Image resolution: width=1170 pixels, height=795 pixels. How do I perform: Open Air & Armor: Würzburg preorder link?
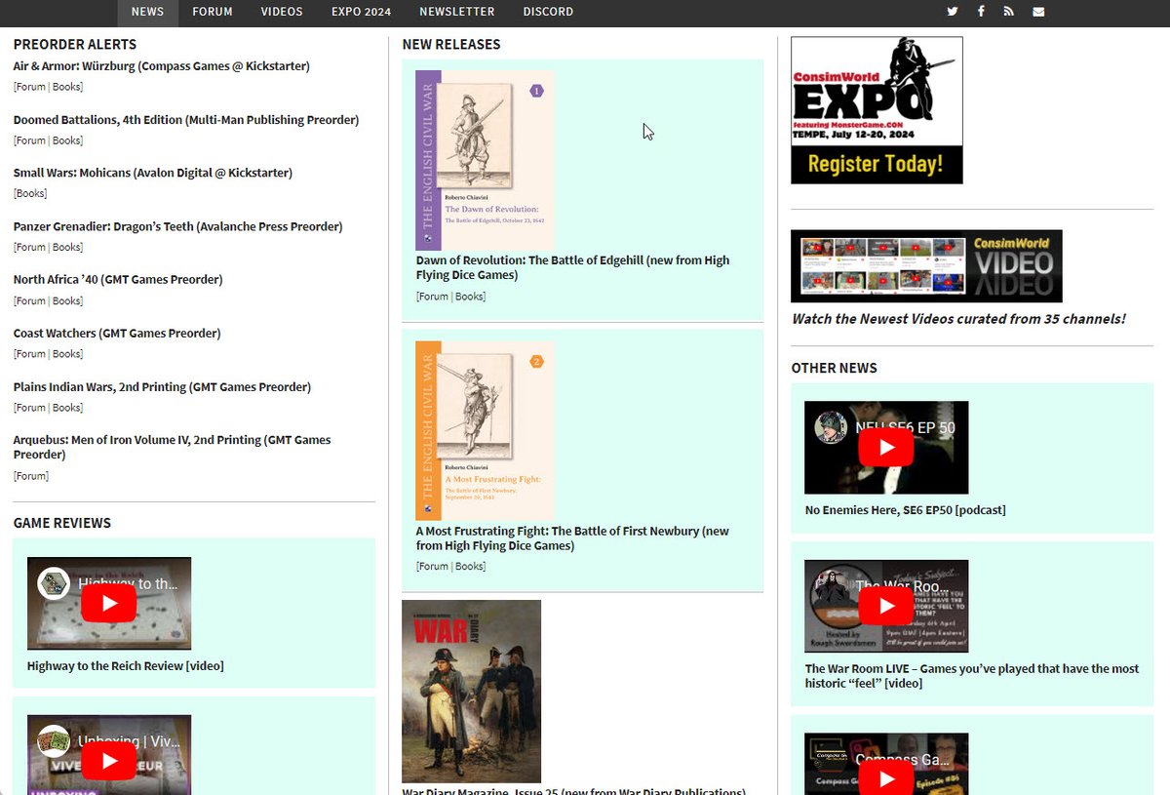(162, 66)
